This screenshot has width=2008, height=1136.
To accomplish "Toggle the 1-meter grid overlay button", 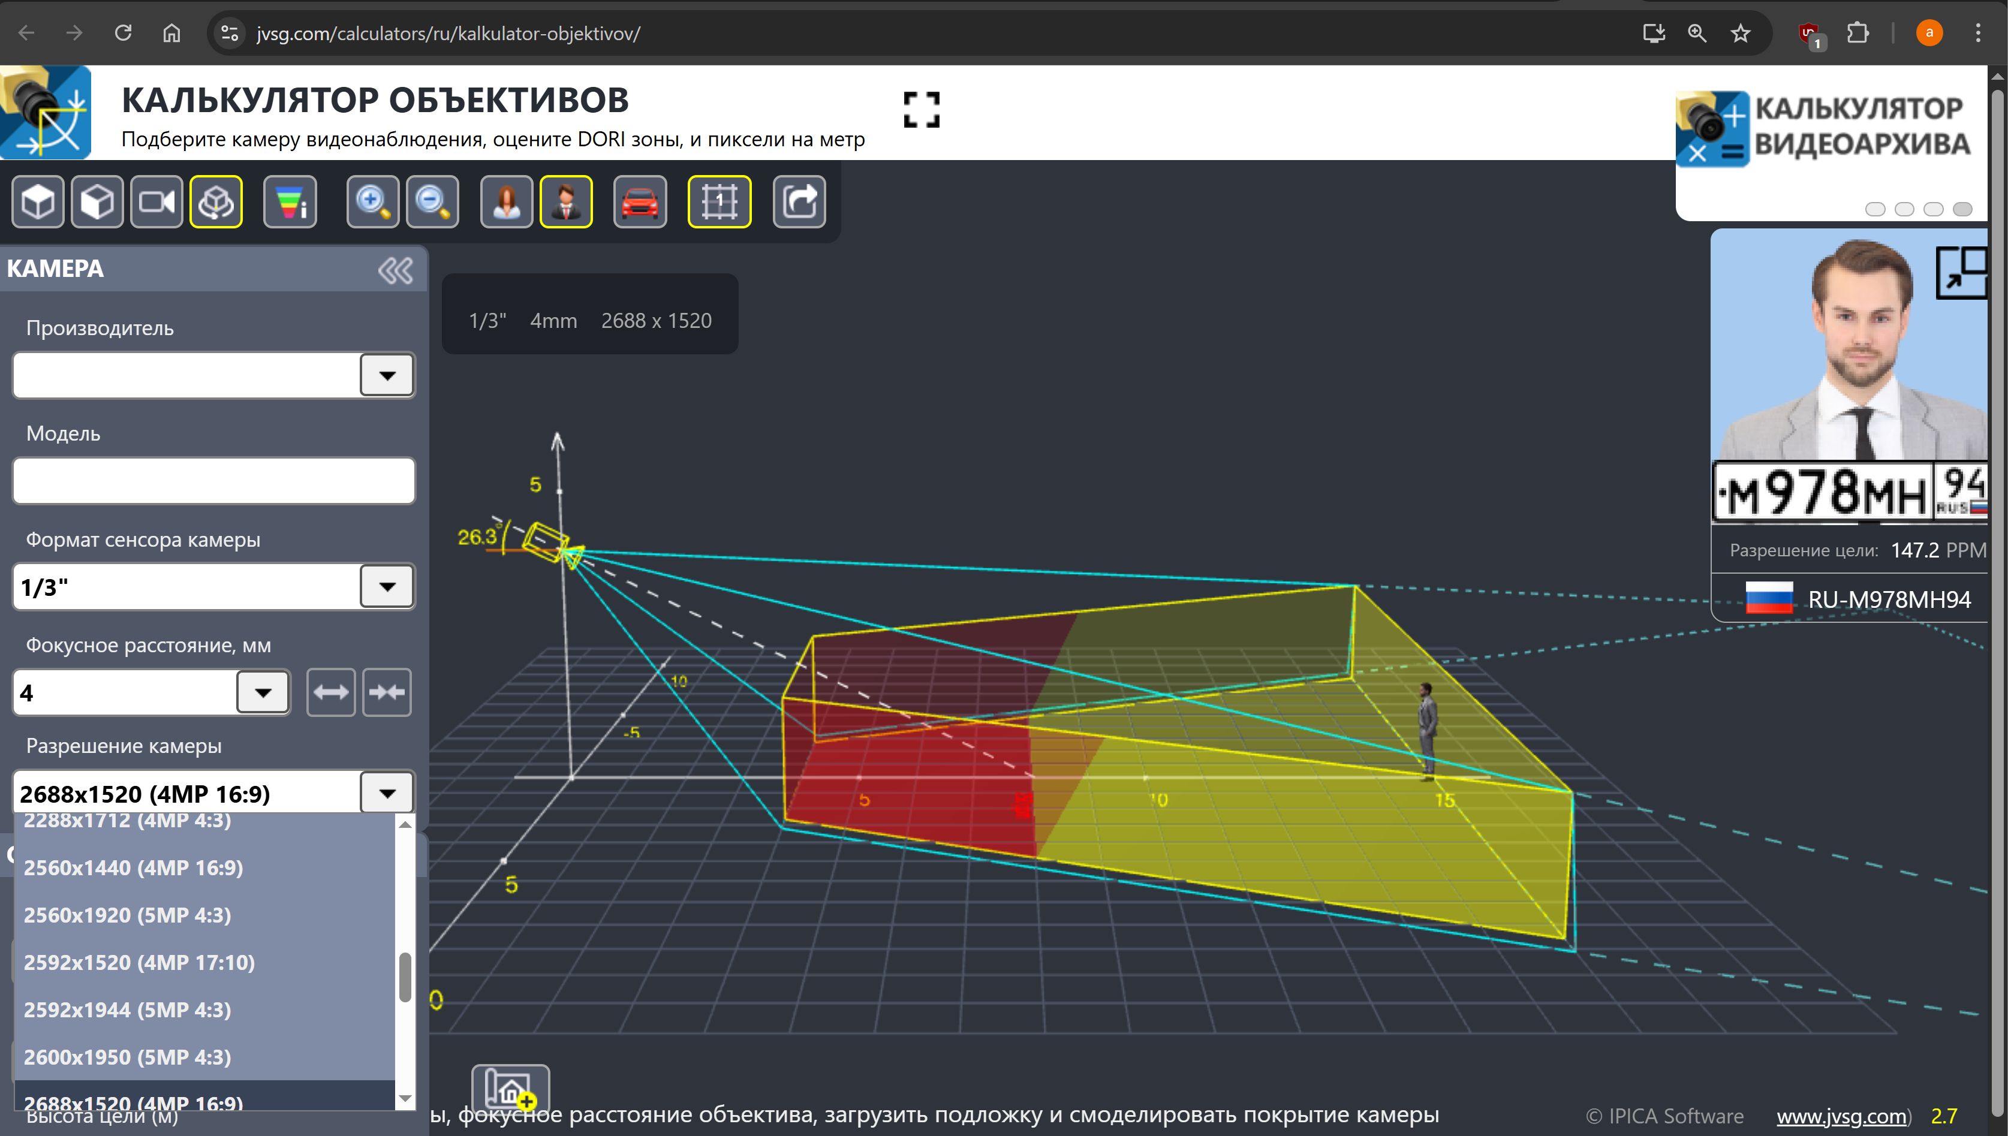I will point(718,203).
